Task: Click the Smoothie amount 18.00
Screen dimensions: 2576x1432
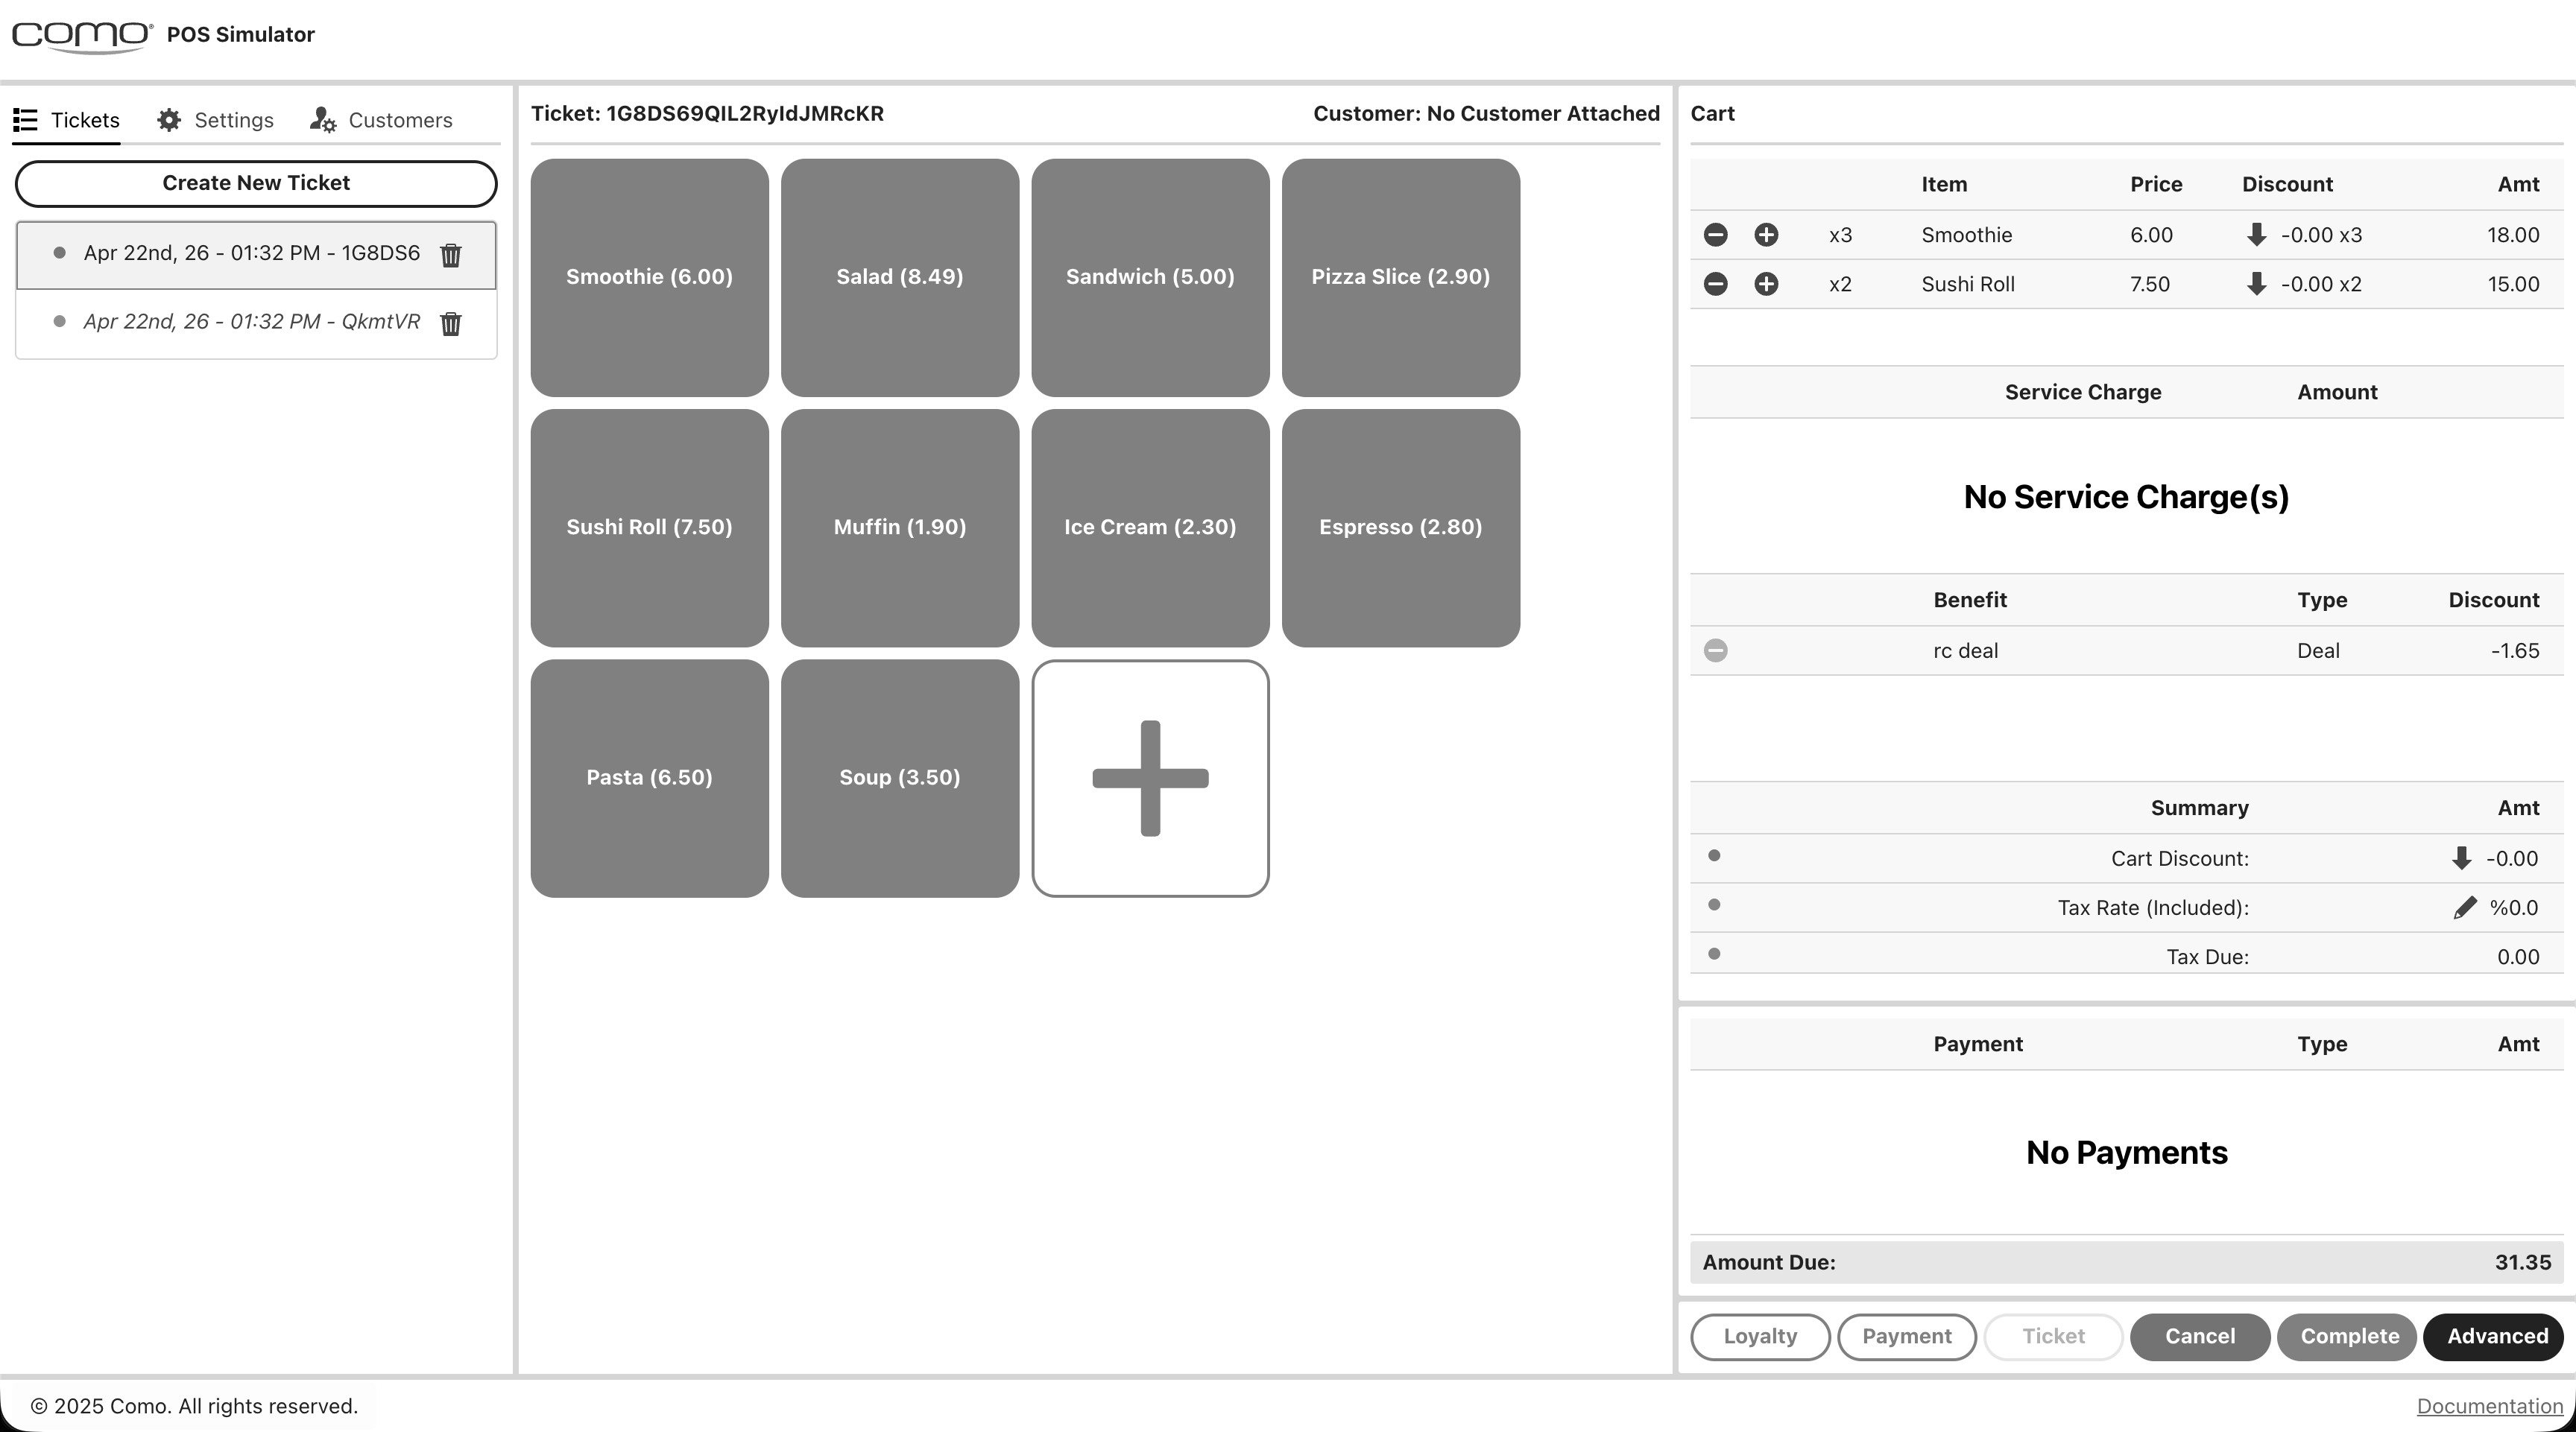Action: [x=2513, y=235]
